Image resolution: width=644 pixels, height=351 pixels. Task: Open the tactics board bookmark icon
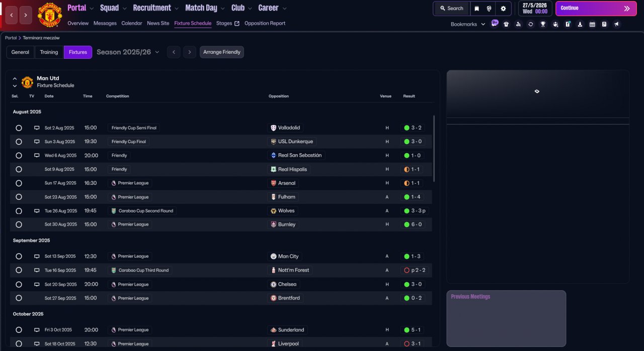point(568,24)
